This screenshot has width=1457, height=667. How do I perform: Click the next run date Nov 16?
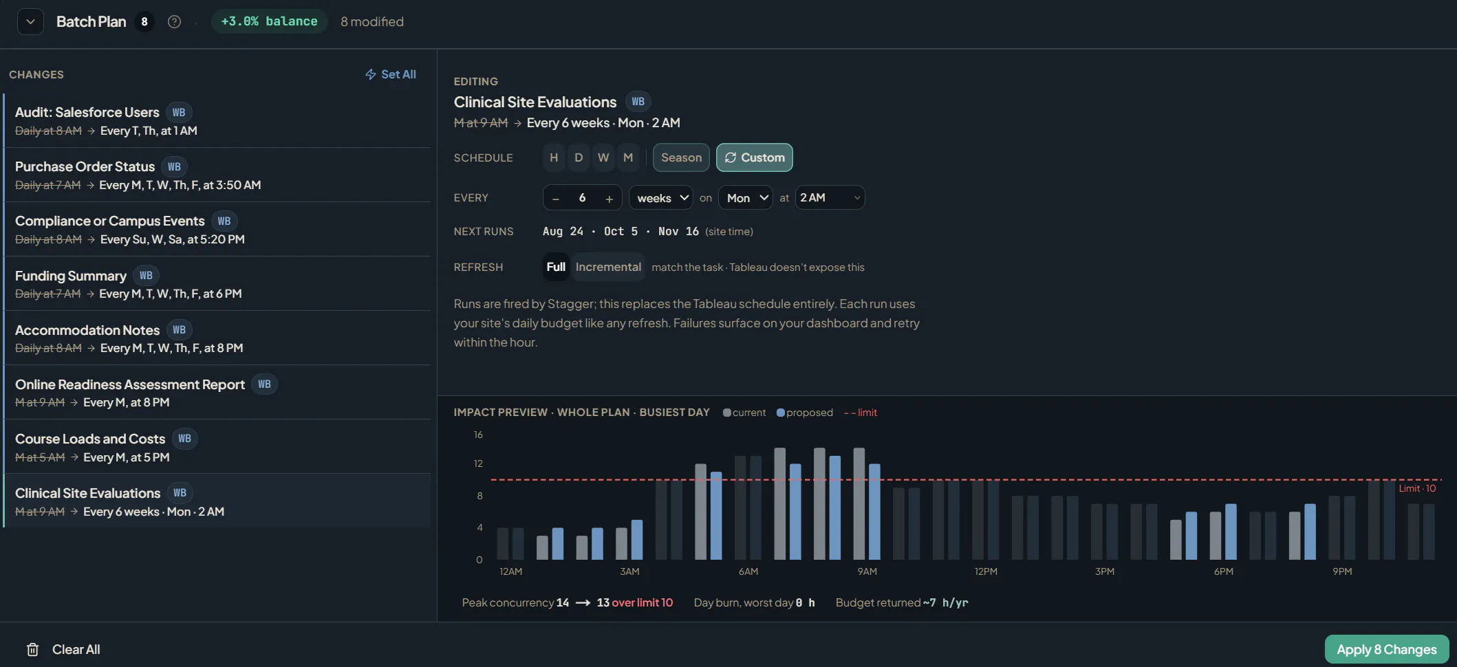678,231
